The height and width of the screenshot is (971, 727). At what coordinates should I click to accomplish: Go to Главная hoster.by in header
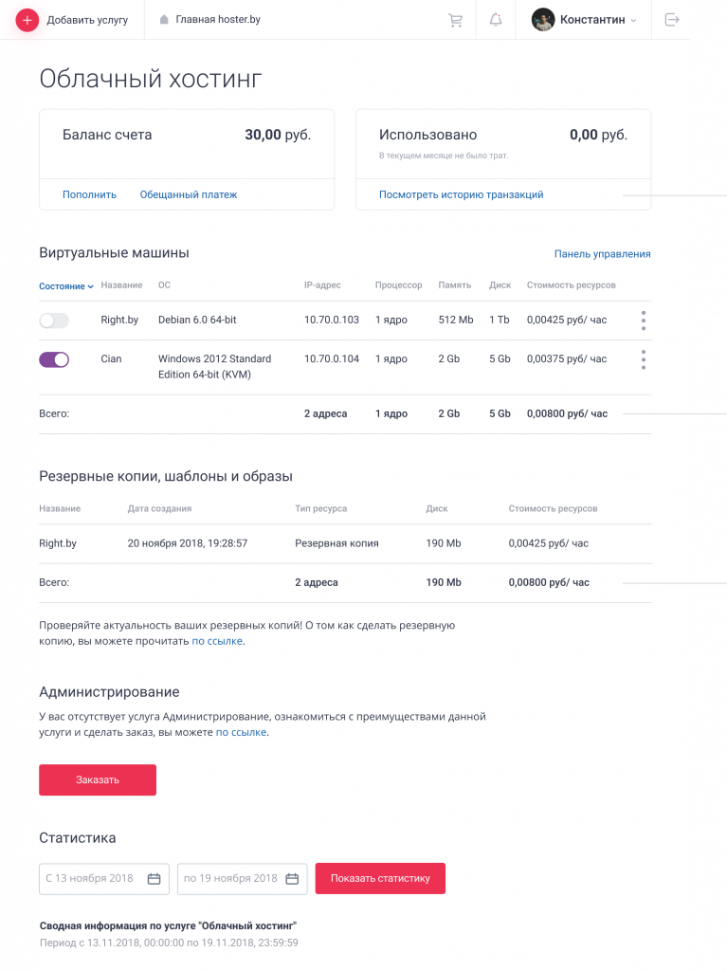click(210, 19)
